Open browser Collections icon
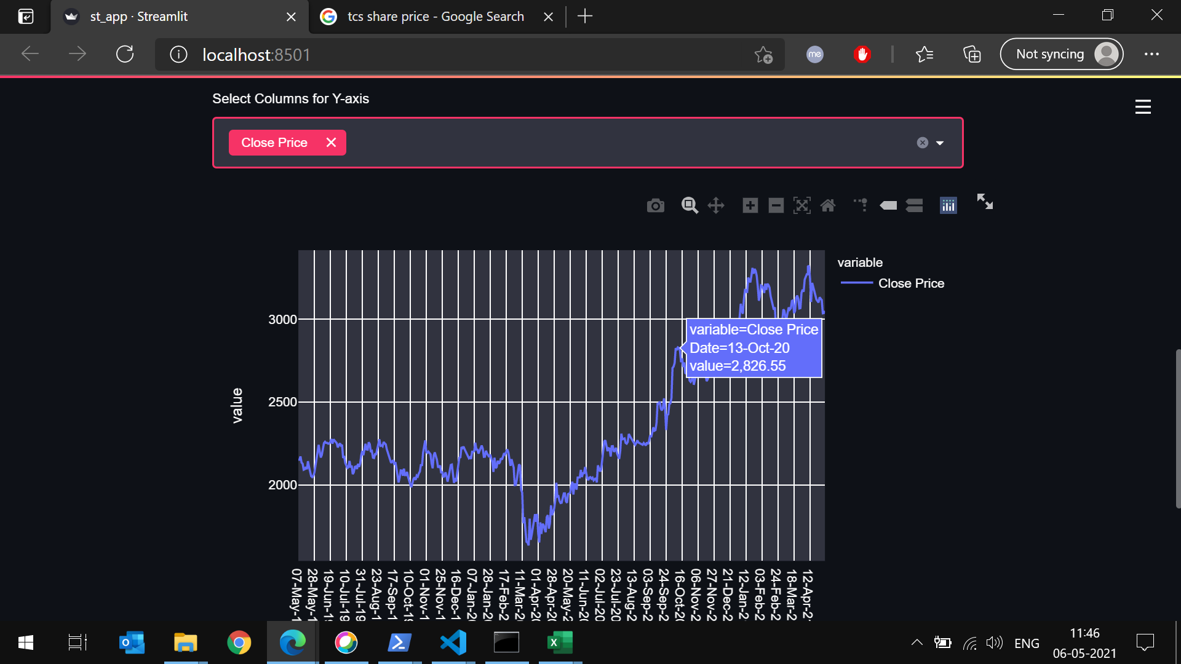1181x664 pixels. [972, 55]
